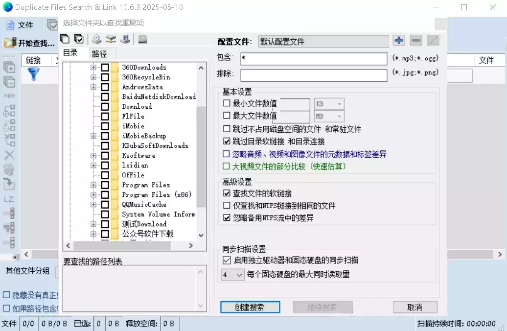This screenshot has width=507, height=331.
Task: Click the network drives icon
Action: pos(111,39)
